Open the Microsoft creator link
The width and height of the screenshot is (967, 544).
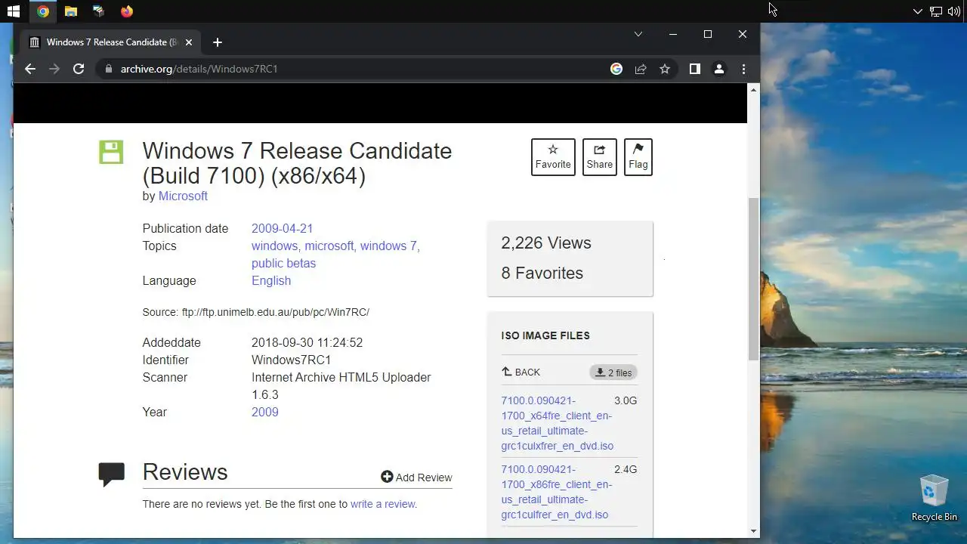pyautogui.click(x=183, y=196)
